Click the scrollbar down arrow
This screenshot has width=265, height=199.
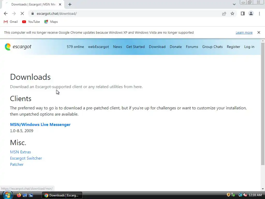coord(263,189)
